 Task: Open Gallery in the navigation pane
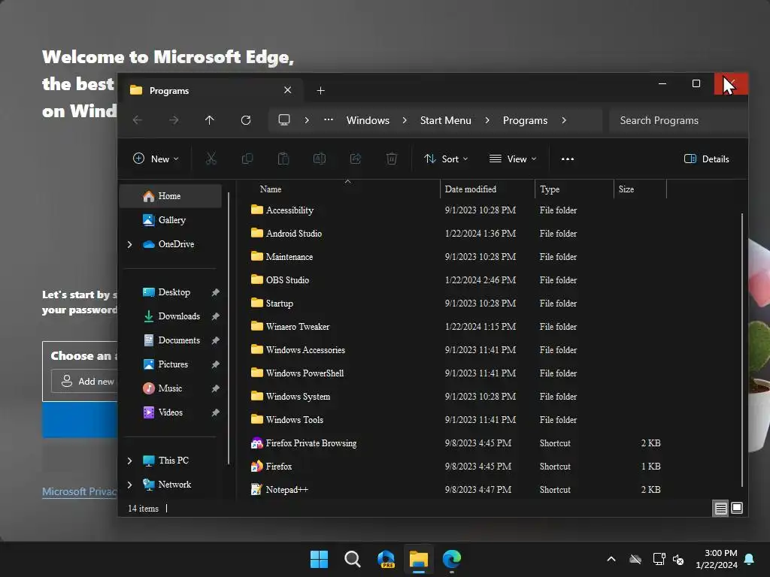[x=171, y=220]
